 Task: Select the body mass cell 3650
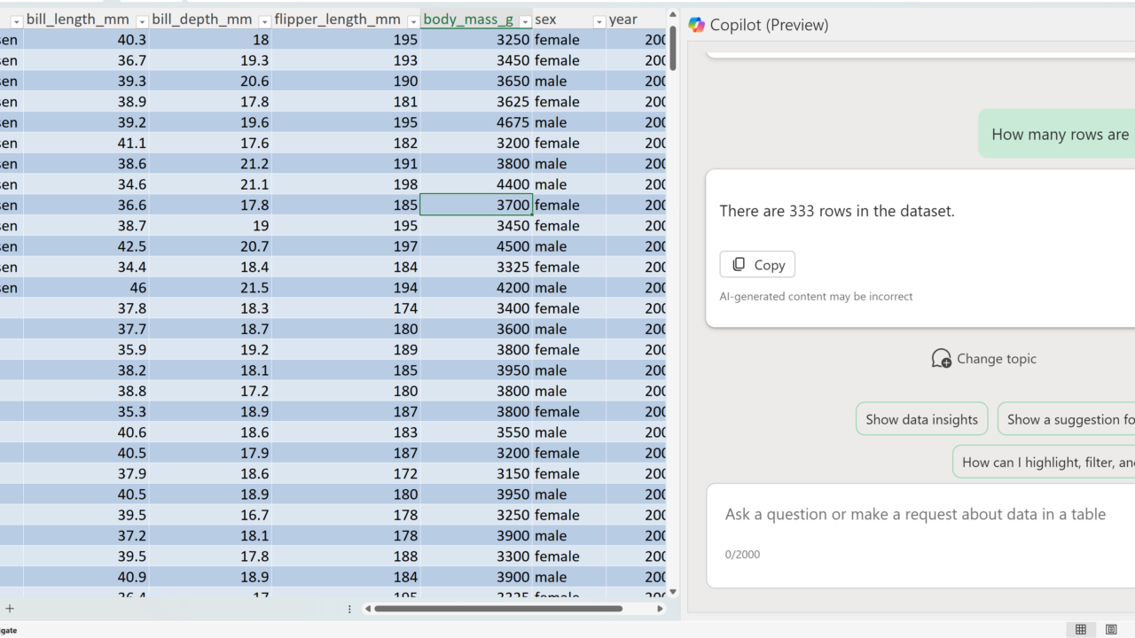(476, 81)
